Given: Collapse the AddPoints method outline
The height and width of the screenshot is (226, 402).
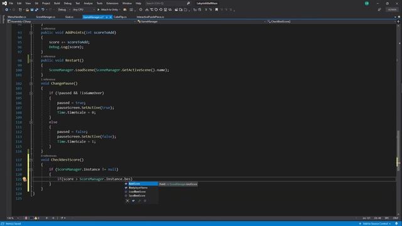Looking at the screenshot, I should coord(31,33).
